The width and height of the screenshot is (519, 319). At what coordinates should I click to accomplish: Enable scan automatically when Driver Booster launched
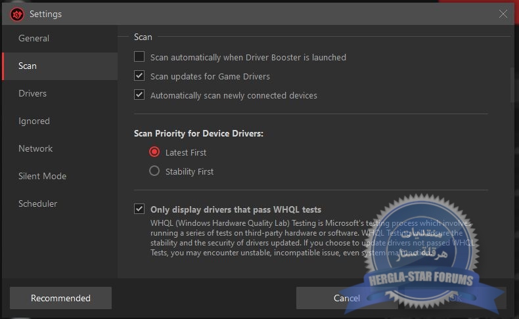pyautogui.click(x=139, y=56)
